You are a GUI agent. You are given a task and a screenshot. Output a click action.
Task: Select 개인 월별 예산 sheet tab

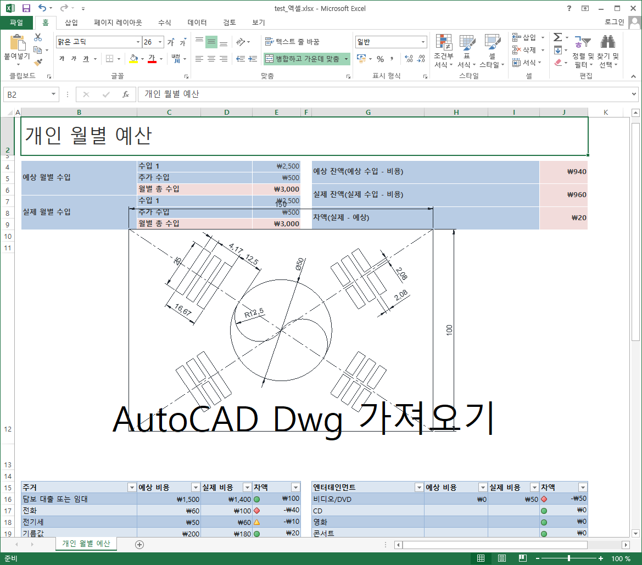(86, 544)
